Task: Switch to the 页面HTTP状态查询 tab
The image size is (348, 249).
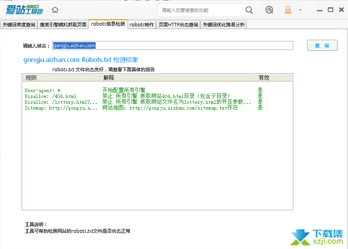Action: tap(178, 24)
